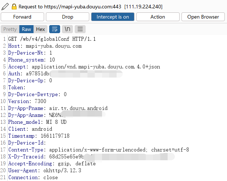The image size is (227, 181).
Task: Click the pencil edit icon
Action: [5, 7]
